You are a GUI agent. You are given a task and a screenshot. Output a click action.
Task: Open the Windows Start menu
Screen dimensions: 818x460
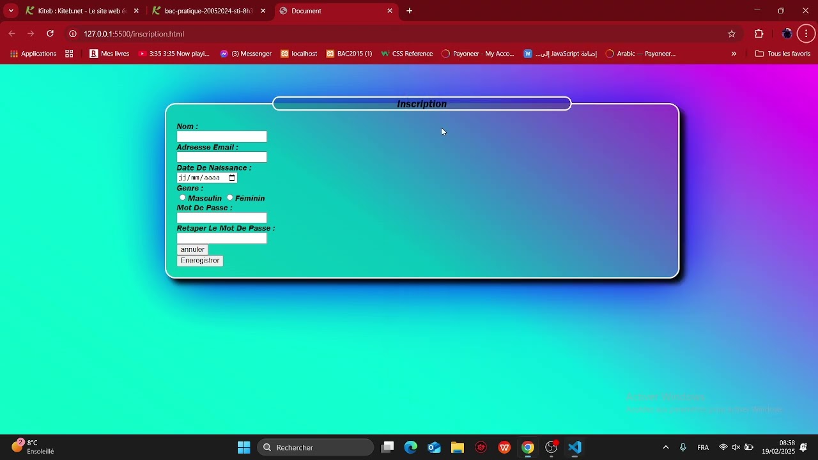click(243, 447)
